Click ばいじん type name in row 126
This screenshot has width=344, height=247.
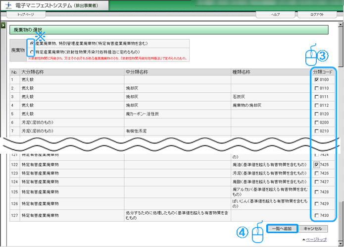click(x=270, y=203)
